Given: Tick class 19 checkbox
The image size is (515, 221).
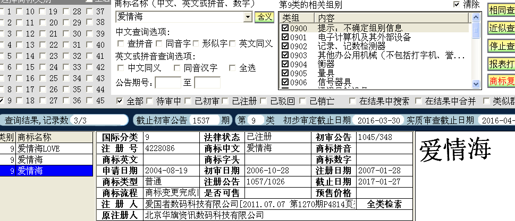Looking at the screenshot, I should point(43,12).
